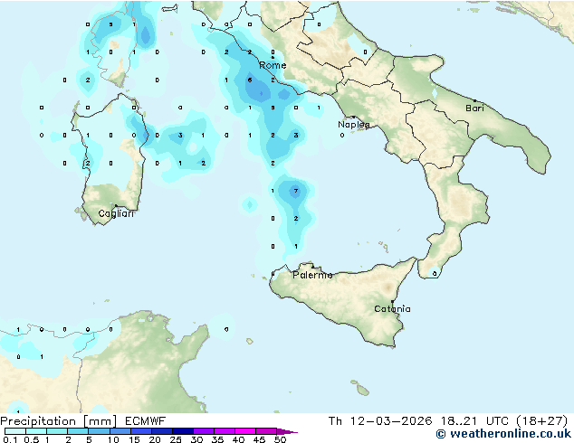Screen dimensions: 574x443
Task: Click the precipitation value '7' north of Palermo
Action: point(296,191)
